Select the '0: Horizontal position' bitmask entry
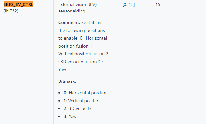The height and width of the screenshot is (124, 206). (86, 93)
